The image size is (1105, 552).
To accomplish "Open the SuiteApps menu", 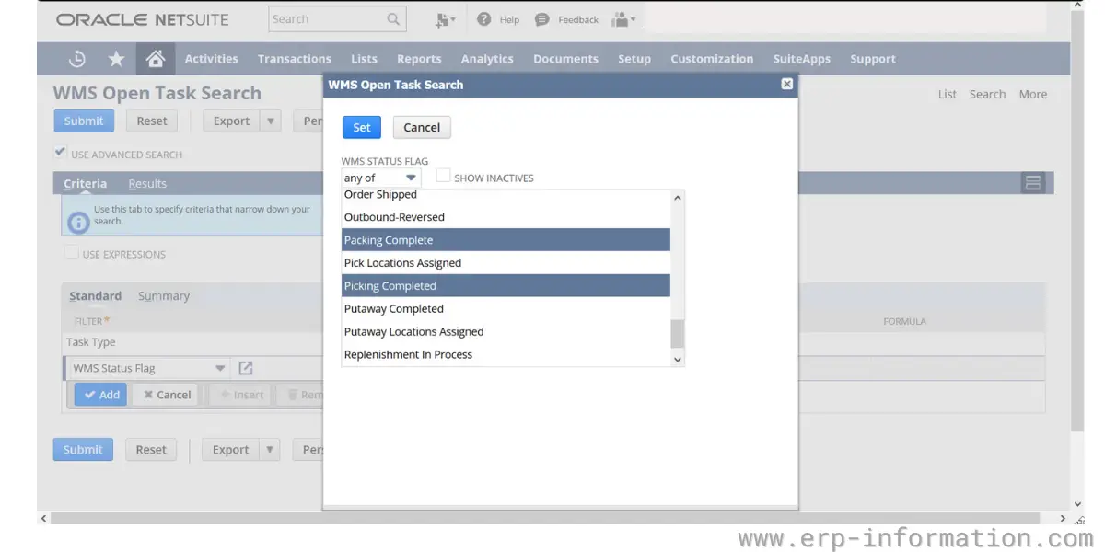I will [x=801, y=59].
